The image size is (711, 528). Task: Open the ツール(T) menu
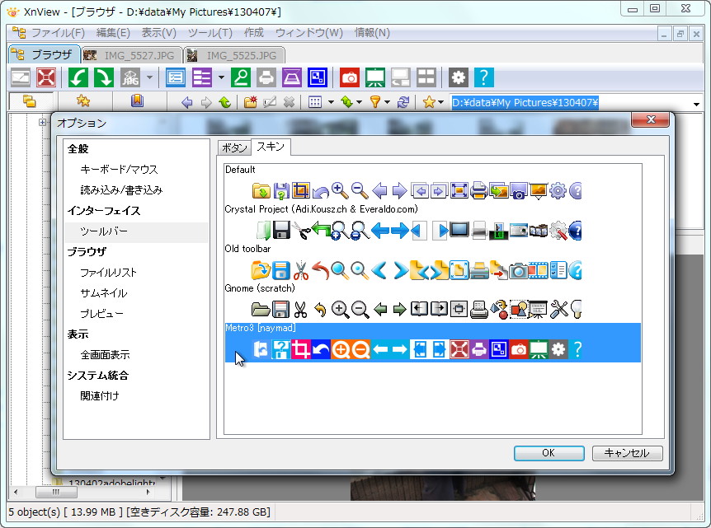(x=210, y=33)
